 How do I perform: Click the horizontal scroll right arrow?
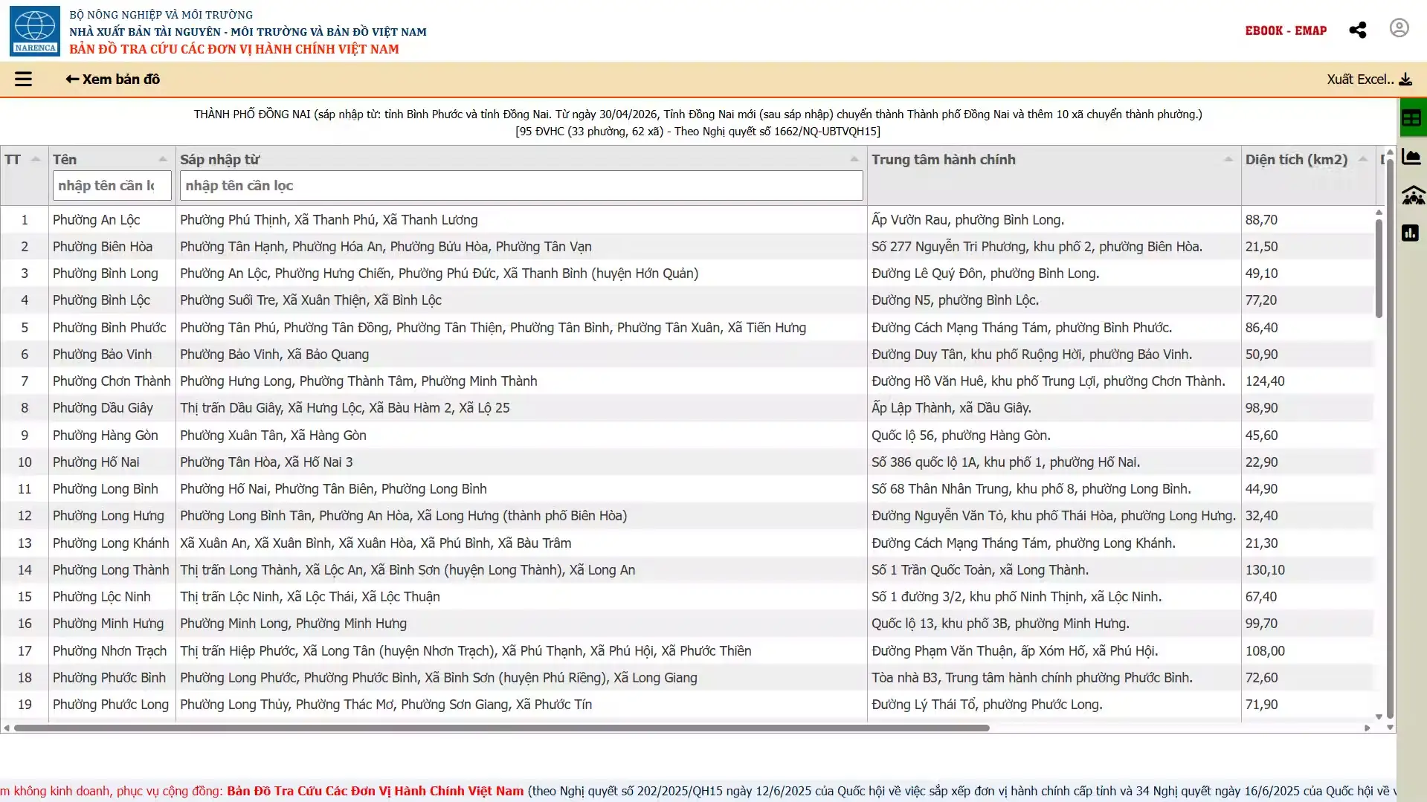(x=1367, y=728)
